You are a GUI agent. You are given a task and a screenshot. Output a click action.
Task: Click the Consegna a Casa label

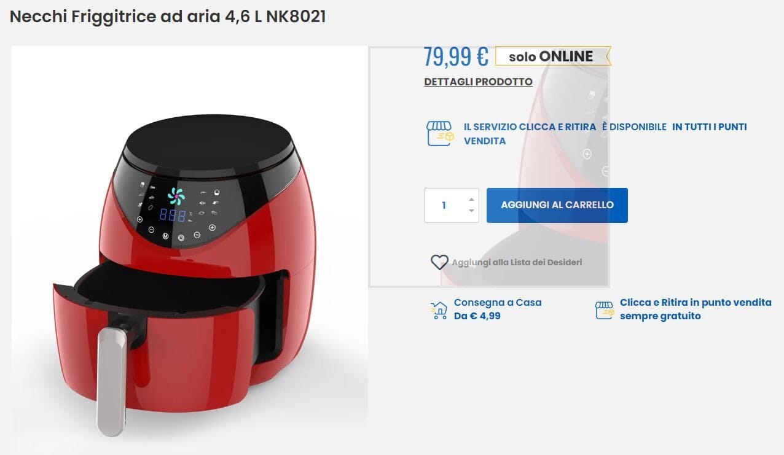pyautogui.click(x=498, y=303)
